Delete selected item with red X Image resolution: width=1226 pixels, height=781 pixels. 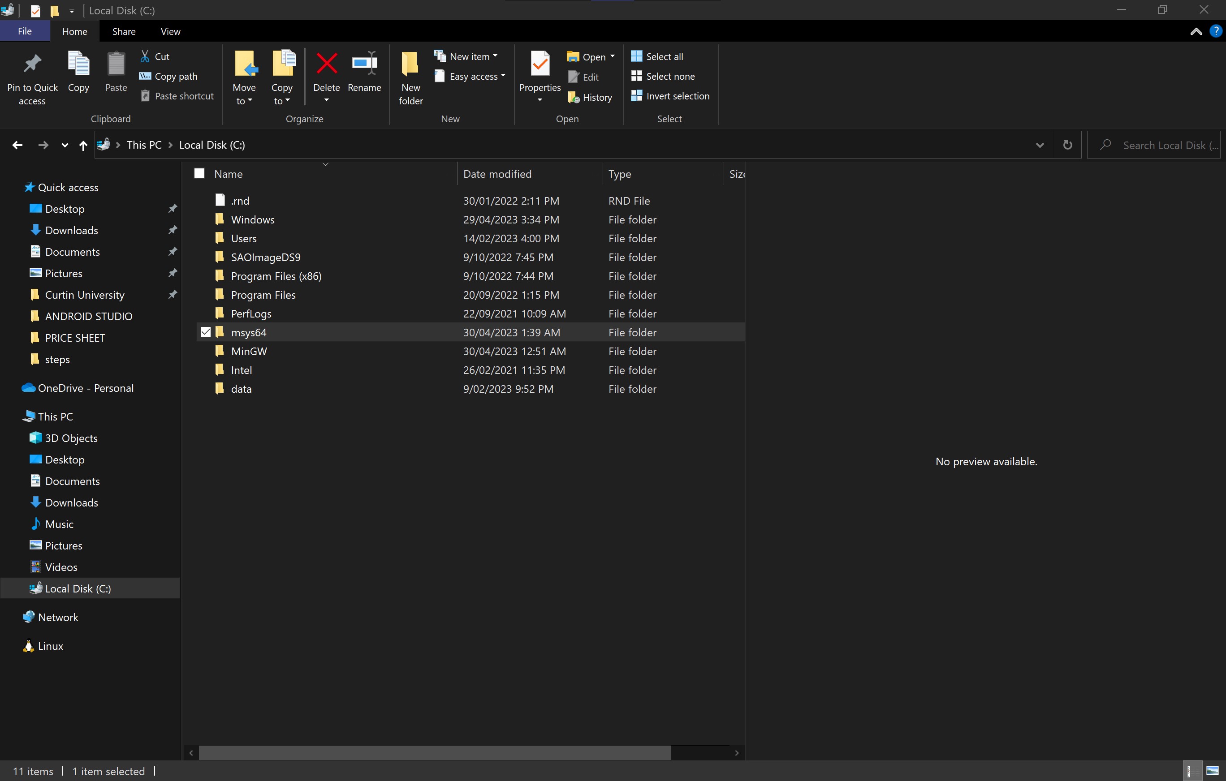326,64
